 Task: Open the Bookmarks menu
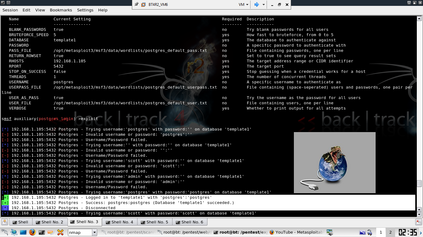[61, 10]
